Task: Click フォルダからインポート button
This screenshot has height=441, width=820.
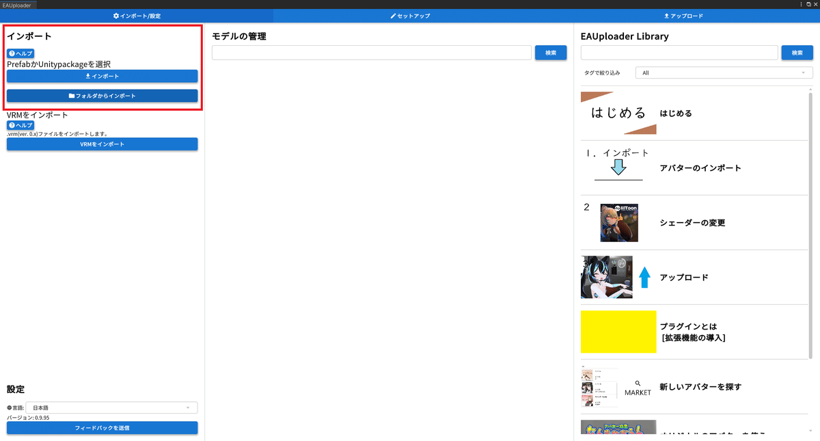Action: [102, 96]
